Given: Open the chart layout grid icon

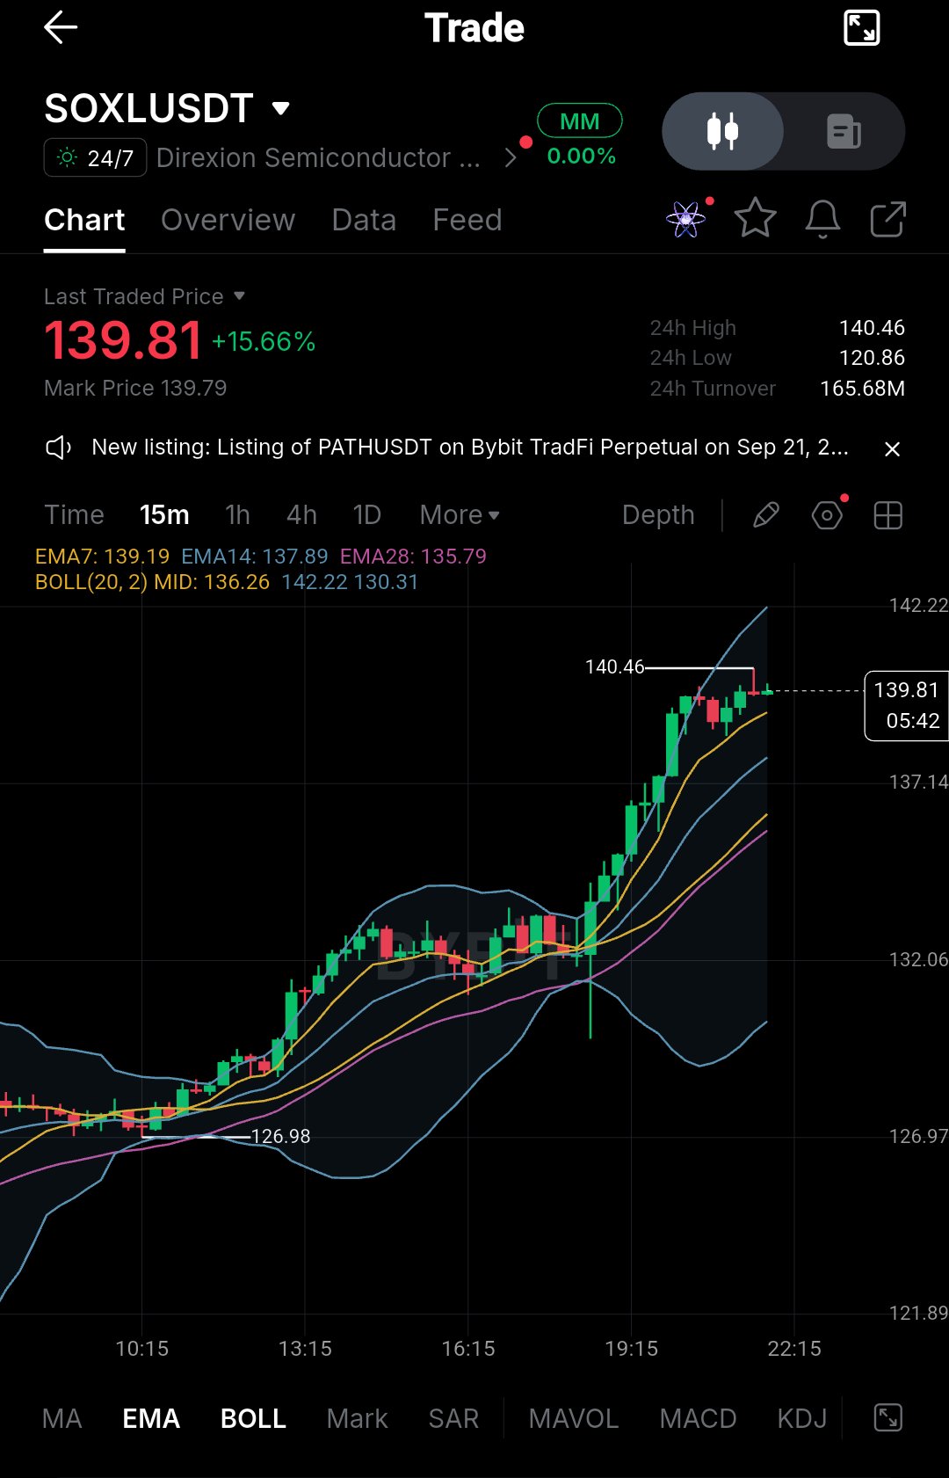Looking at the screenshot, I should pos(888,515).
